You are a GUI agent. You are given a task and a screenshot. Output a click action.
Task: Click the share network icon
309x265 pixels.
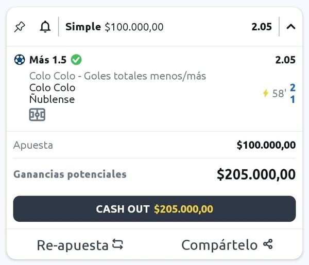[267, 245]
